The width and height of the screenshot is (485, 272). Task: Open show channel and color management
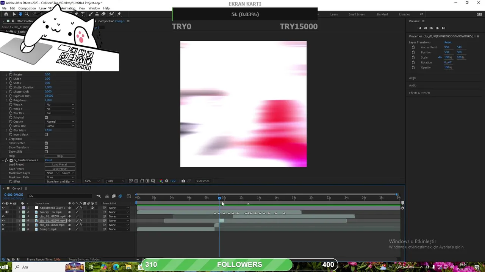tap(161, 181)
